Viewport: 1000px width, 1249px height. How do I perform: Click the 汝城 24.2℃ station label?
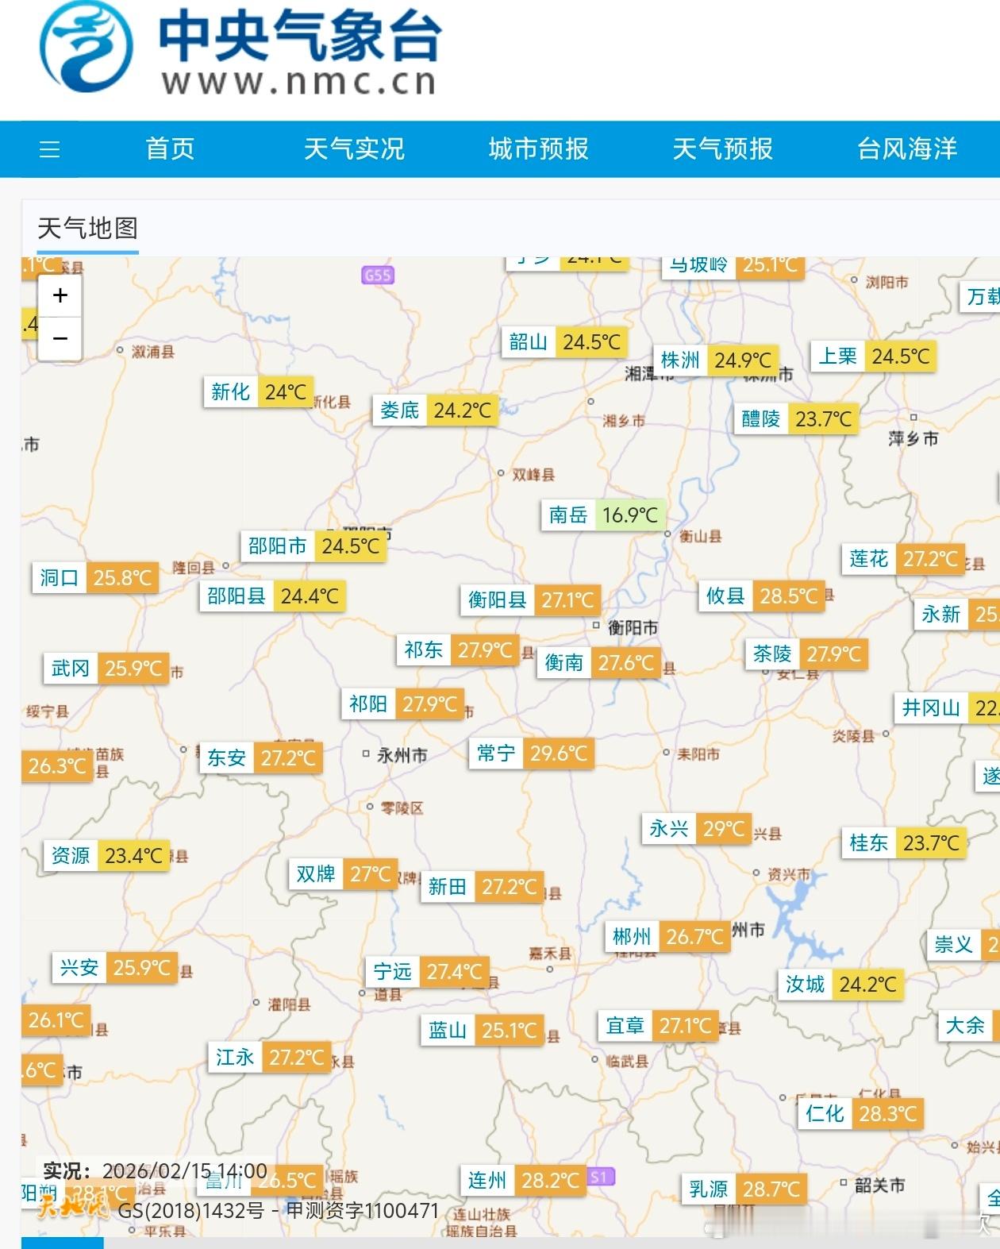tap(840, 985)
